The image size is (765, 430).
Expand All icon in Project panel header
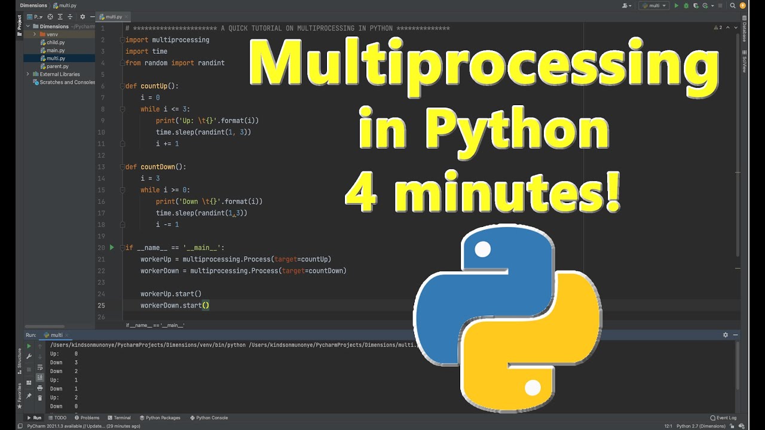[x=60, y=17]
